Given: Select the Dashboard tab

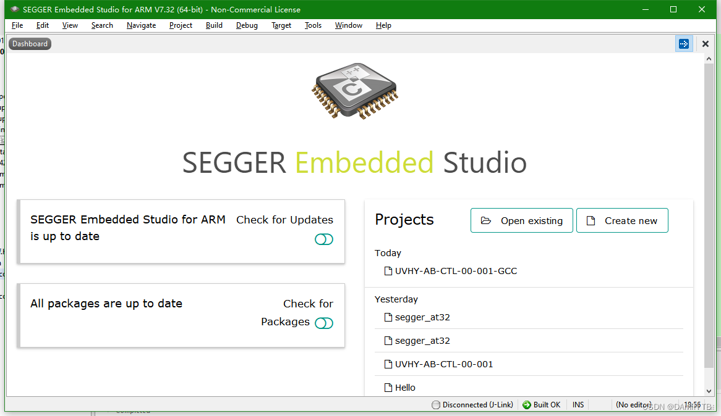Looking at the screenshot, I should (30, 44).
